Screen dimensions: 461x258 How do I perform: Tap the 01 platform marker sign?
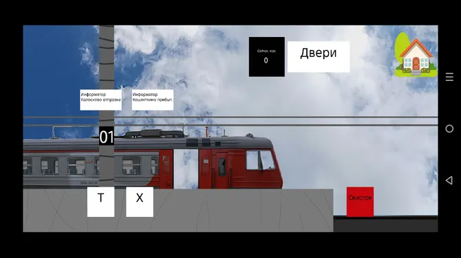107,137
